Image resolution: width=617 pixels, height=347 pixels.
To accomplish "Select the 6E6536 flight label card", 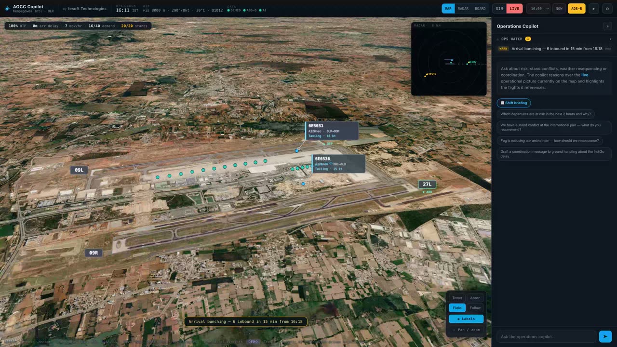I will (x=338, y=163).
